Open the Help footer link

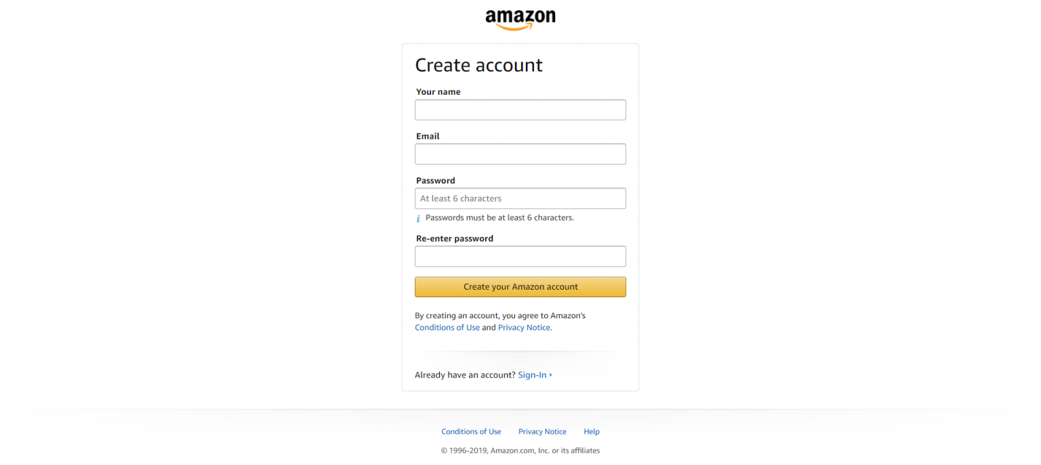click(x=590, y=431)
